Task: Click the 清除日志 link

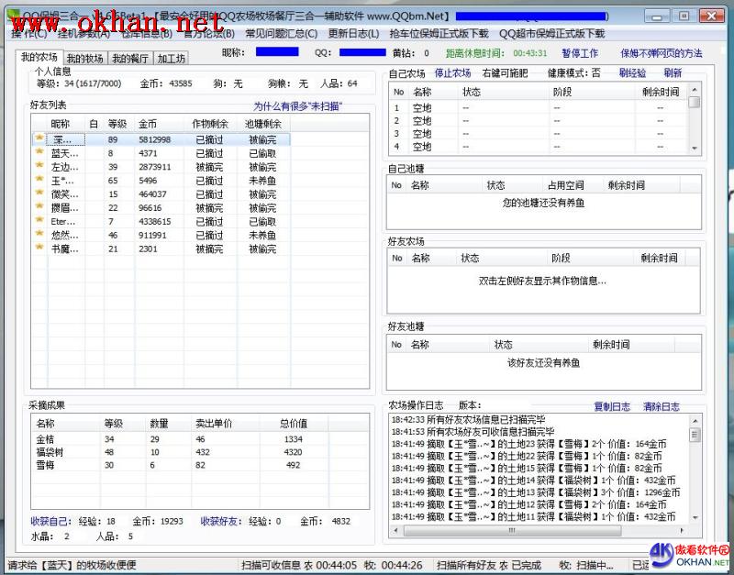Action: [661, 406]
